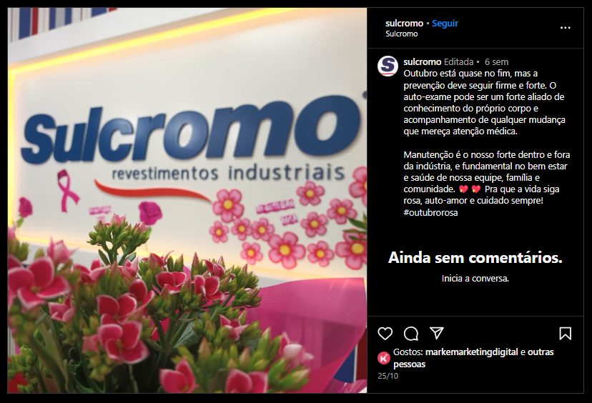
Task: Open the Sulcromo profile avatar in the caption
Action: (388, 66)
